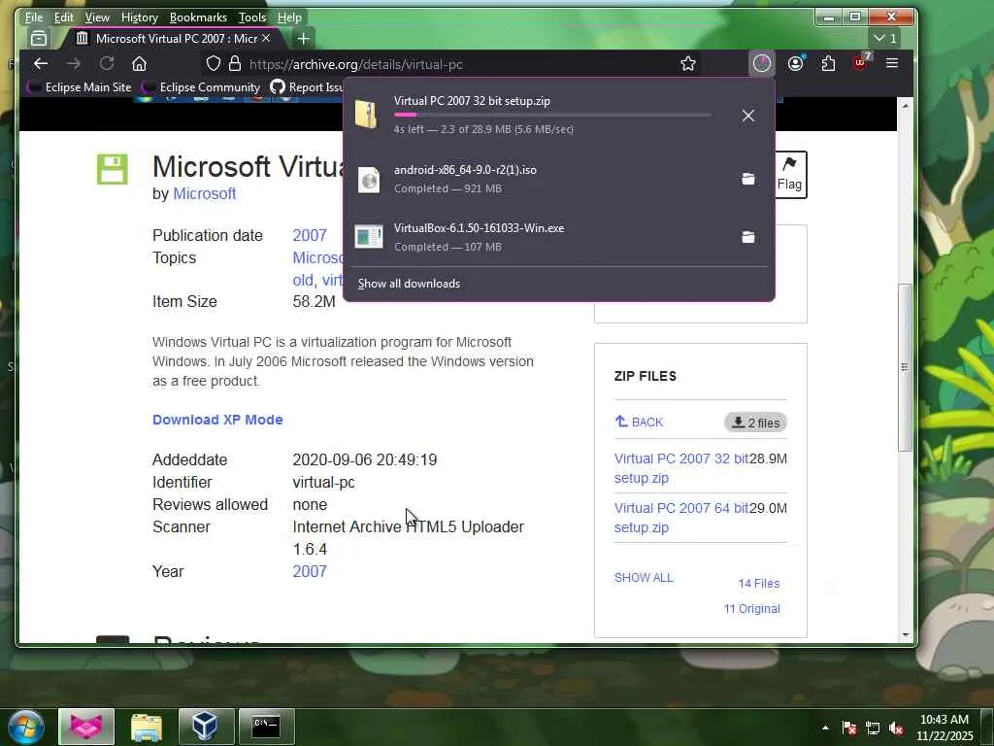Click the Download XP Mode link
994x746 pixels.
click(217, 420)
